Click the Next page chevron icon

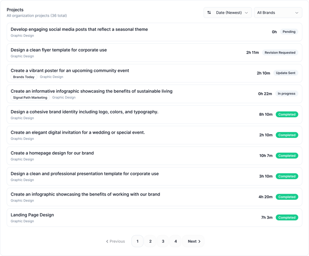coord(199,241)
